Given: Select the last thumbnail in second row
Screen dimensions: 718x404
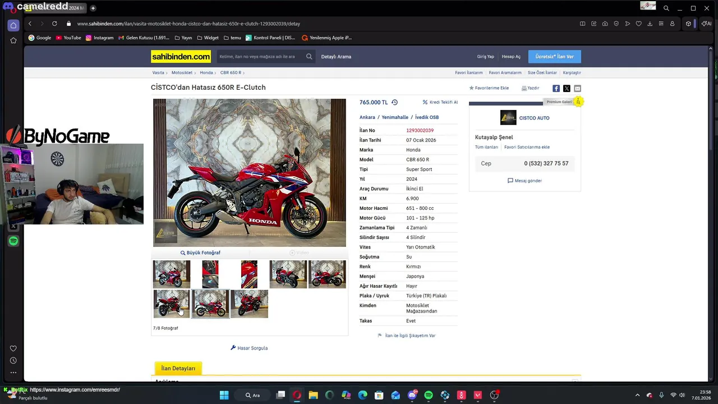Looking at the screenshot, I should [x=249, y=304].
